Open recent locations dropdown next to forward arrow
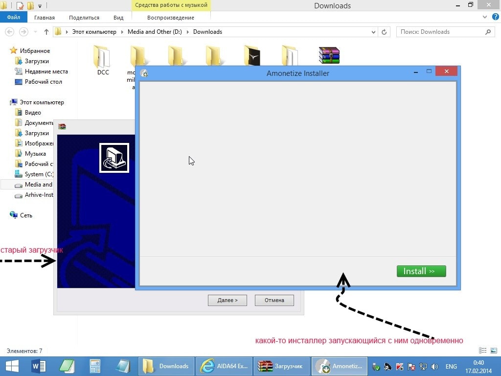The image size is (501, 376). (35, 32)
